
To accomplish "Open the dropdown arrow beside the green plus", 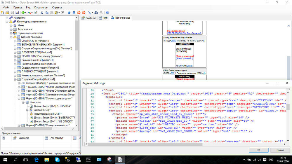I will (25, 13).
